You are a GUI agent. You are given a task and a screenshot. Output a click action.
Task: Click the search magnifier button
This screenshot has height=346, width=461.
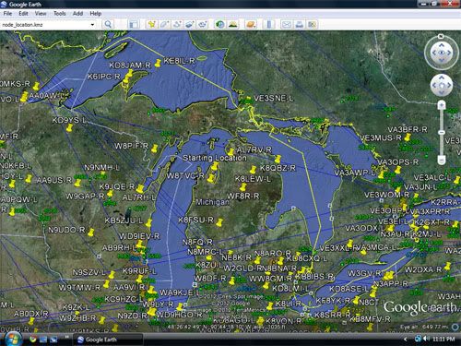click(x=108, y=24)
